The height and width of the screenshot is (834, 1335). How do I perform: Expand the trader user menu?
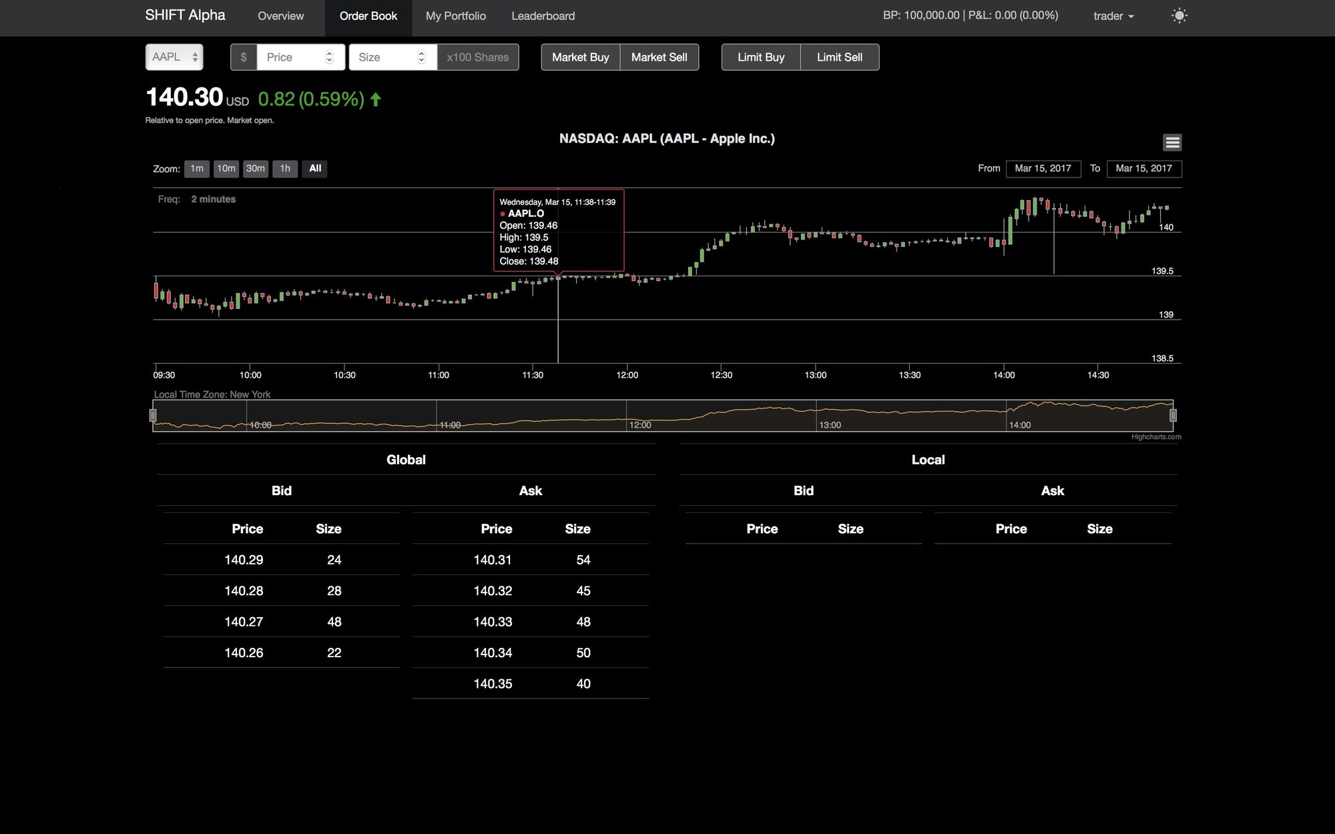coord(1113,16)
